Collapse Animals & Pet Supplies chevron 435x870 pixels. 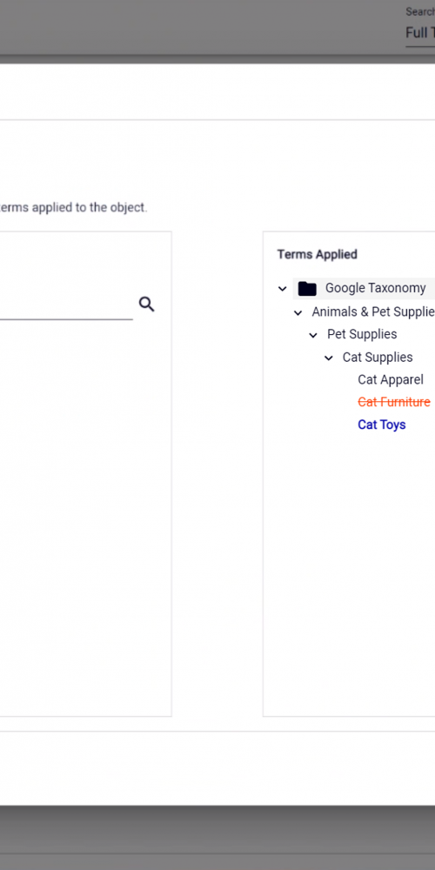coord(298,312)
